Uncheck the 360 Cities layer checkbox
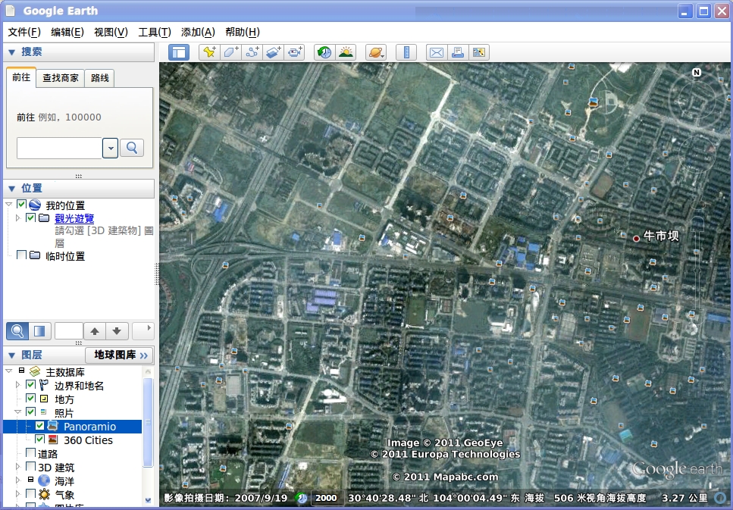Image resolution: width=733 pixels, height=510 pixels. coord(39,440)
